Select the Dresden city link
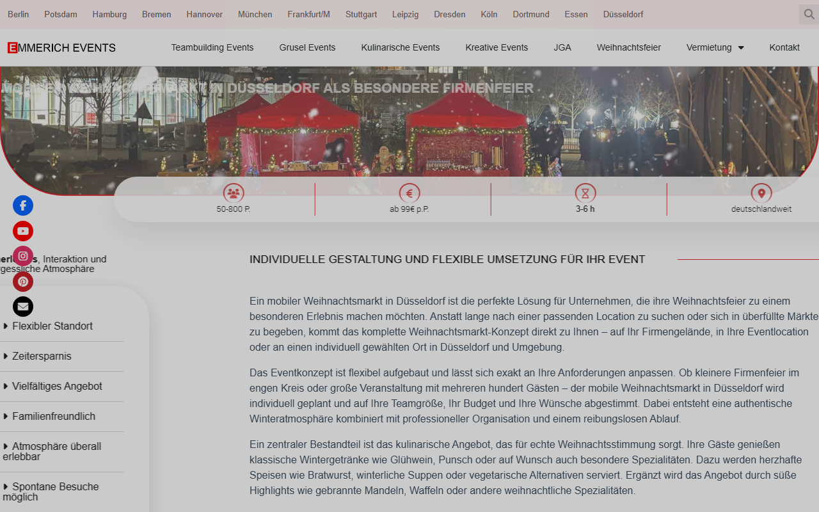This screenshot has width=819, height=512. [x=450, y=14]
